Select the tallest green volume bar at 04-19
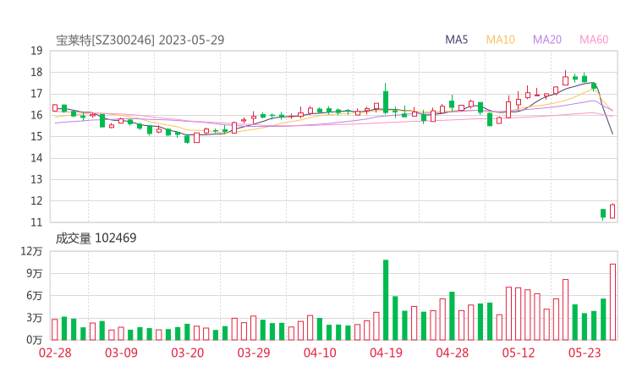 pos(386,300)
